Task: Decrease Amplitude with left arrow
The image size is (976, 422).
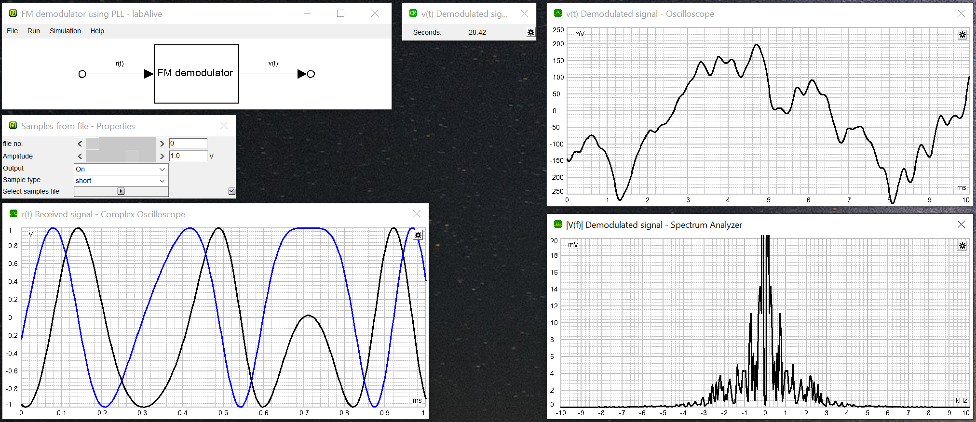Action: pyautogui.click(x=80, y=156)
